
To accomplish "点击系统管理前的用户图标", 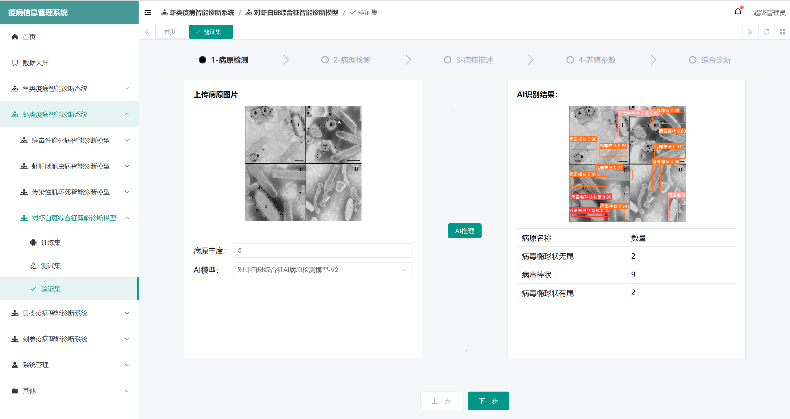I will (x=15, y=365).
